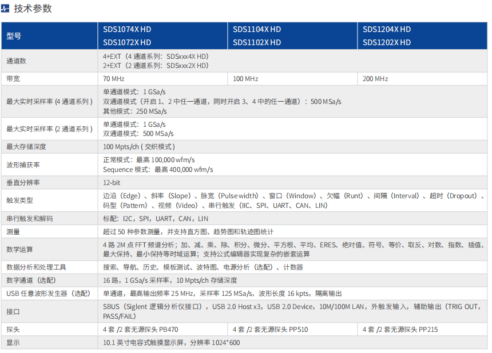Click the 最大存储深度 row label
This screenshot has height=353, width=492.
coord(26,147)
